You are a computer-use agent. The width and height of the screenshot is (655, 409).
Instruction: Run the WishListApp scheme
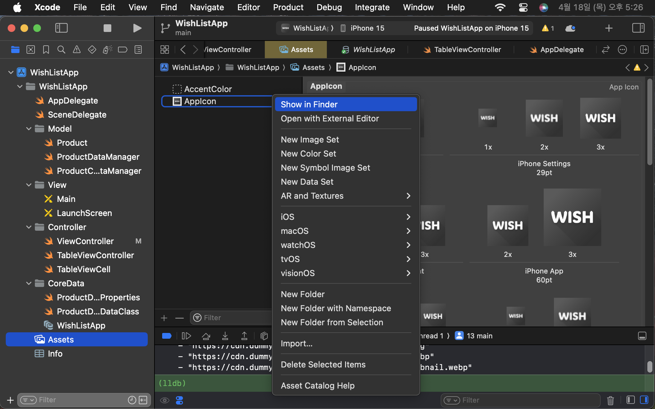pos(137,28)
